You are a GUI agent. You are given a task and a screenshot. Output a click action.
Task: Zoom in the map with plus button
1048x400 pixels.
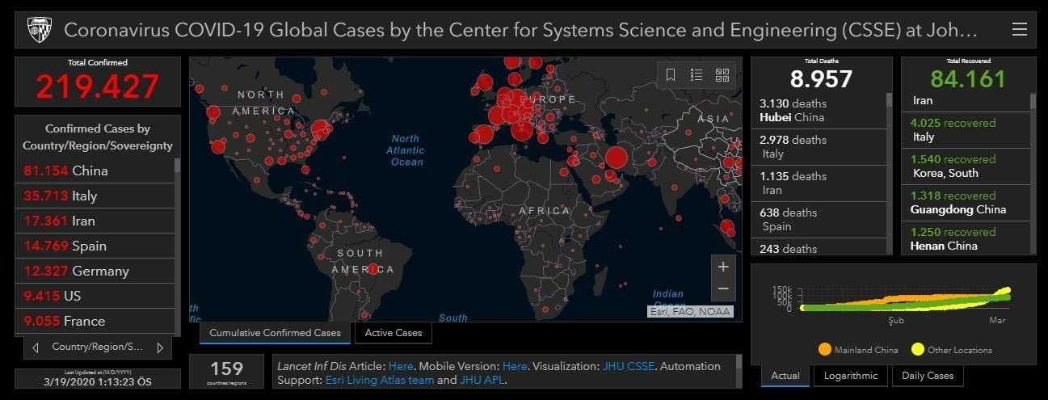coord(723,267)
